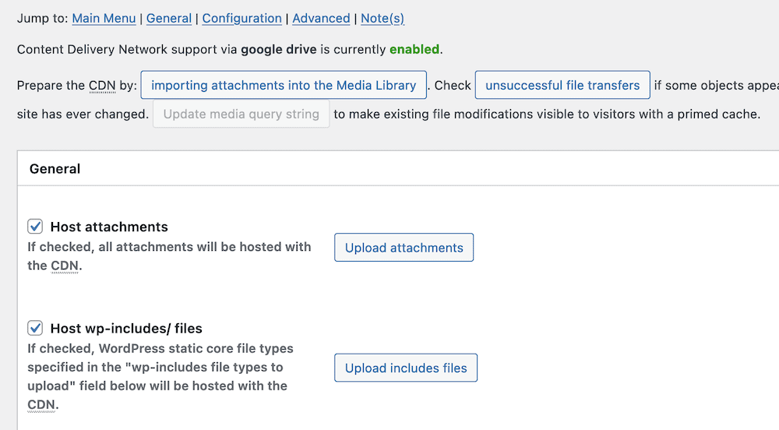
Task: Open the Main Menu jump link
Action: click(x=104, y=18)
